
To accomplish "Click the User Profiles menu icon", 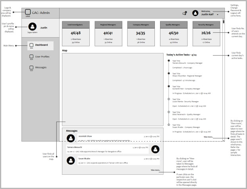I will point(31,57).
